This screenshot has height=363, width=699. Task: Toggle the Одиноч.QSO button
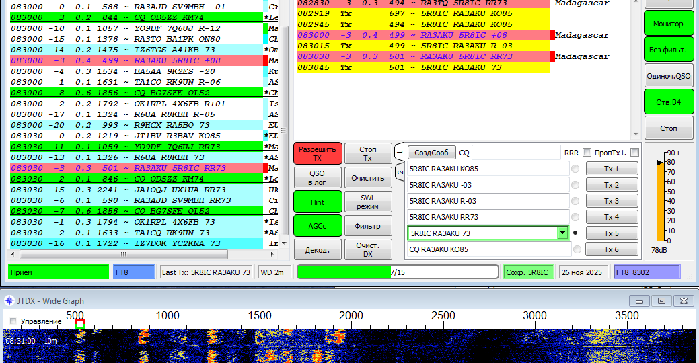tap(668, 76)
